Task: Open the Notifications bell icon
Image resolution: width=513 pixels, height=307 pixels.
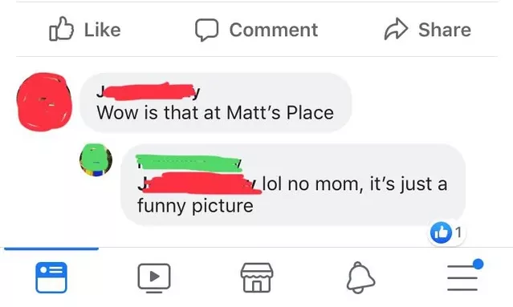Action: click(360, 277)
